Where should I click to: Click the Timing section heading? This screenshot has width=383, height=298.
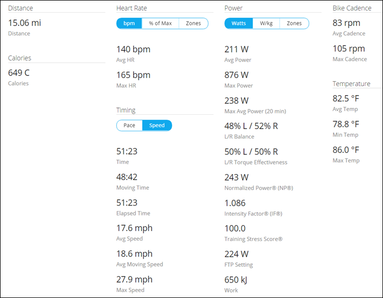click(126, 110)
